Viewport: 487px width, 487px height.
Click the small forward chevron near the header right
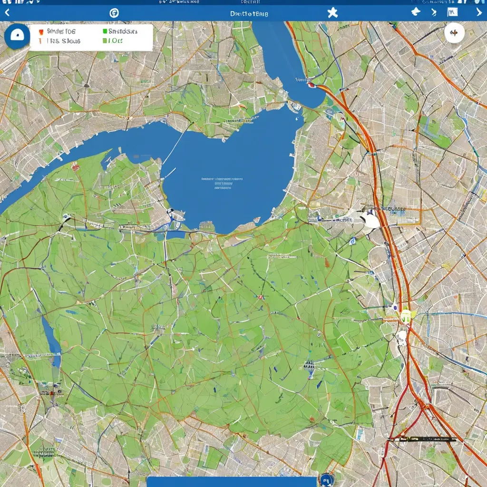434,12
